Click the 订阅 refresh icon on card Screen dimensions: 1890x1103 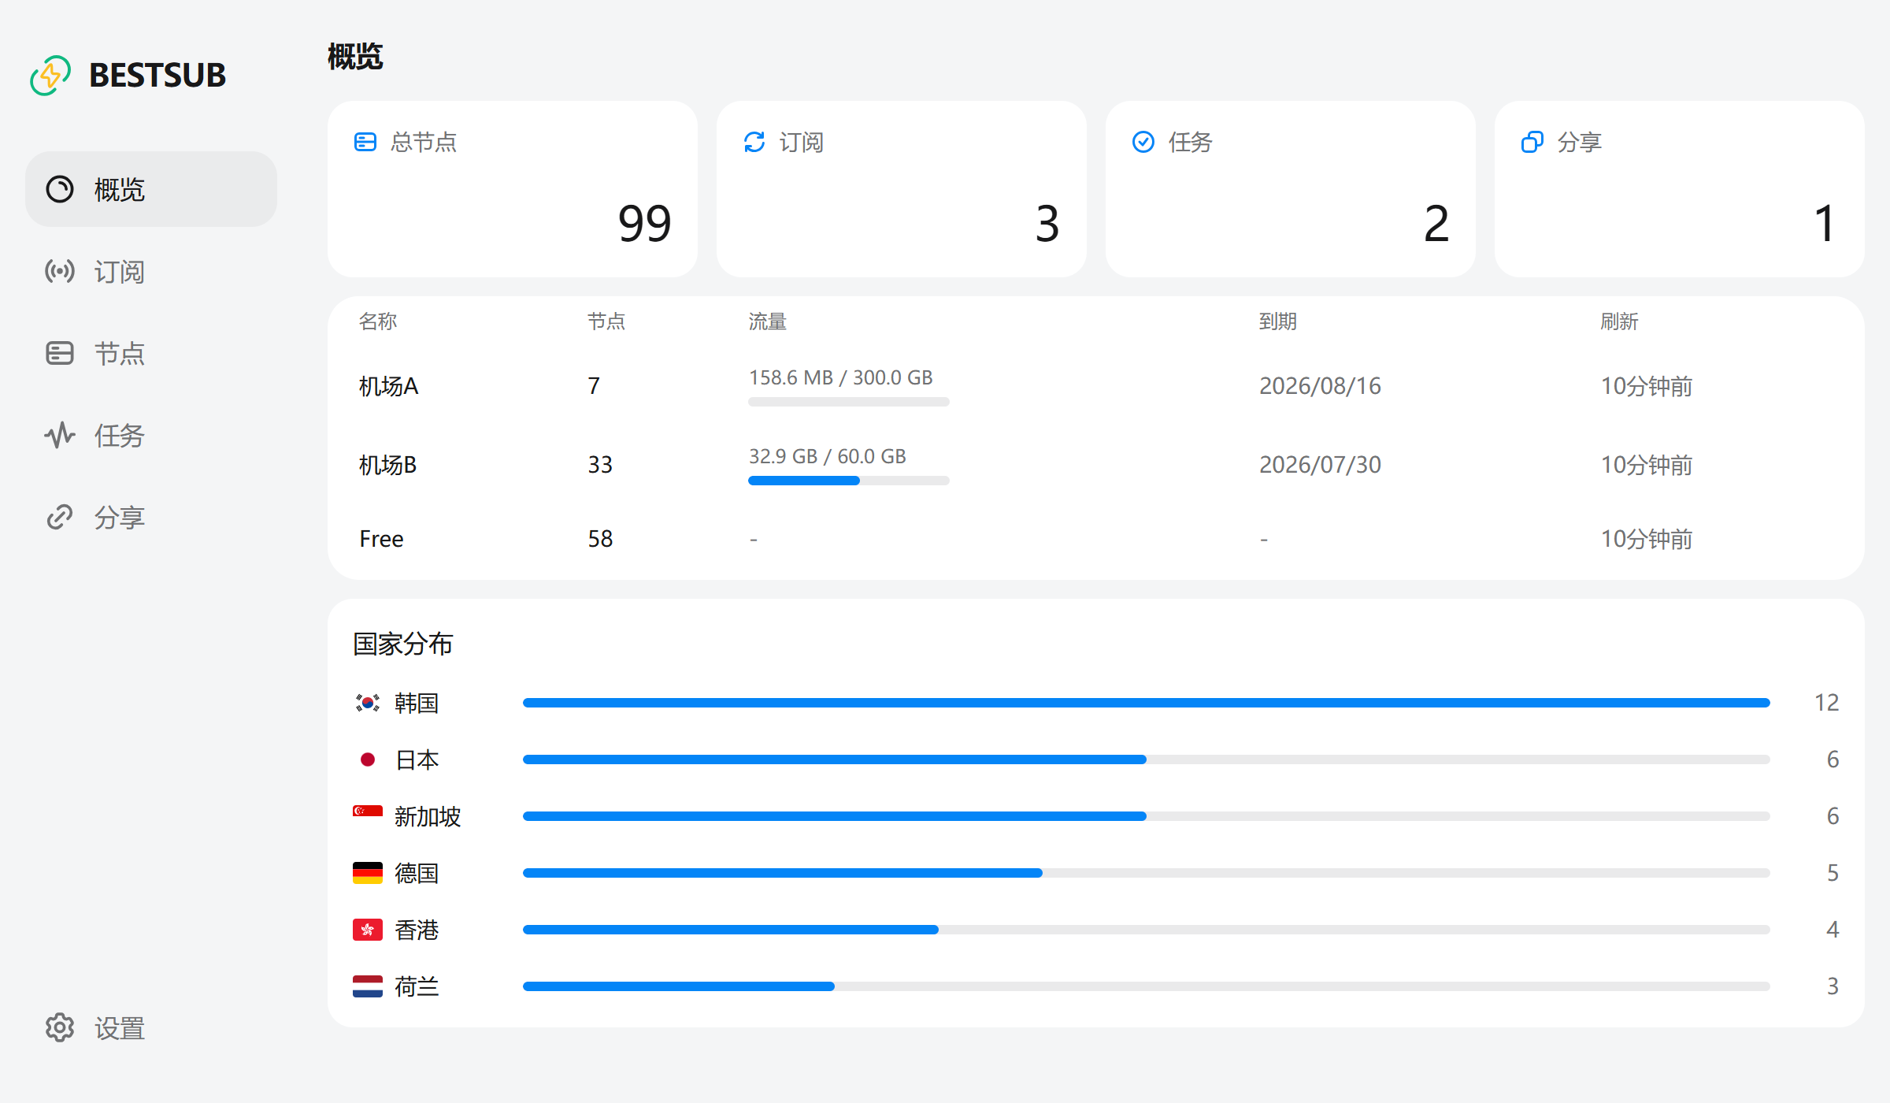click(754, 142)
